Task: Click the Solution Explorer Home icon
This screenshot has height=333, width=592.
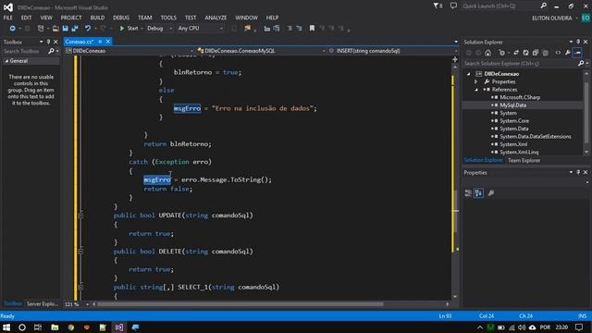Action: 488,53
